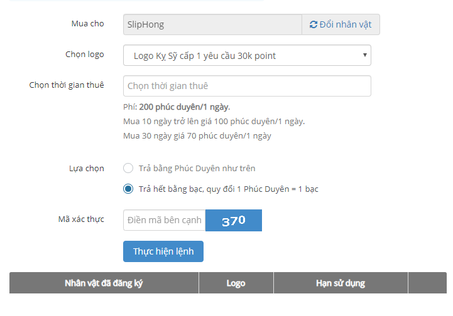Click the 'Trả bằng Phúc Duyên như trên' label text
The image size is (453, 316).
[x=197, y=168]
